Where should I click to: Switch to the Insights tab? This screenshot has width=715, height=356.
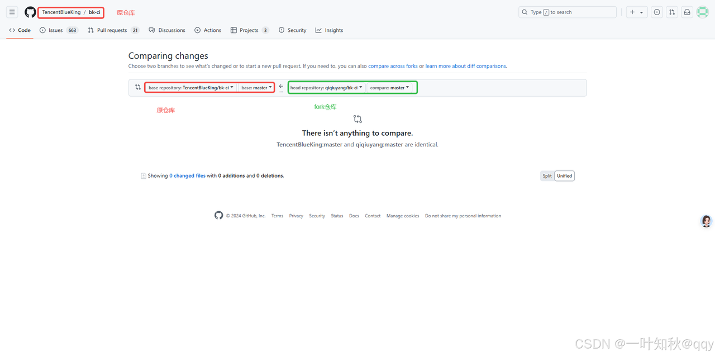[x=329, y=30]
